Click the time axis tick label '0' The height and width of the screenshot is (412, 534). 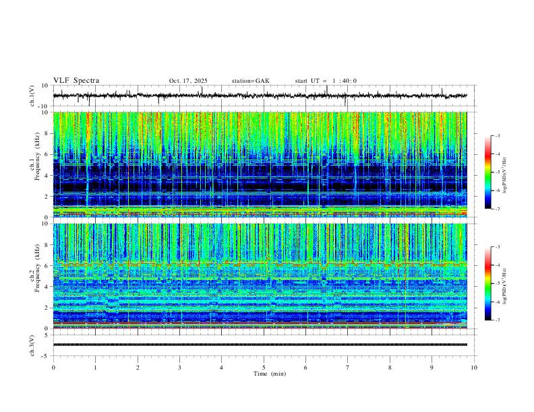tap(53, 368)
